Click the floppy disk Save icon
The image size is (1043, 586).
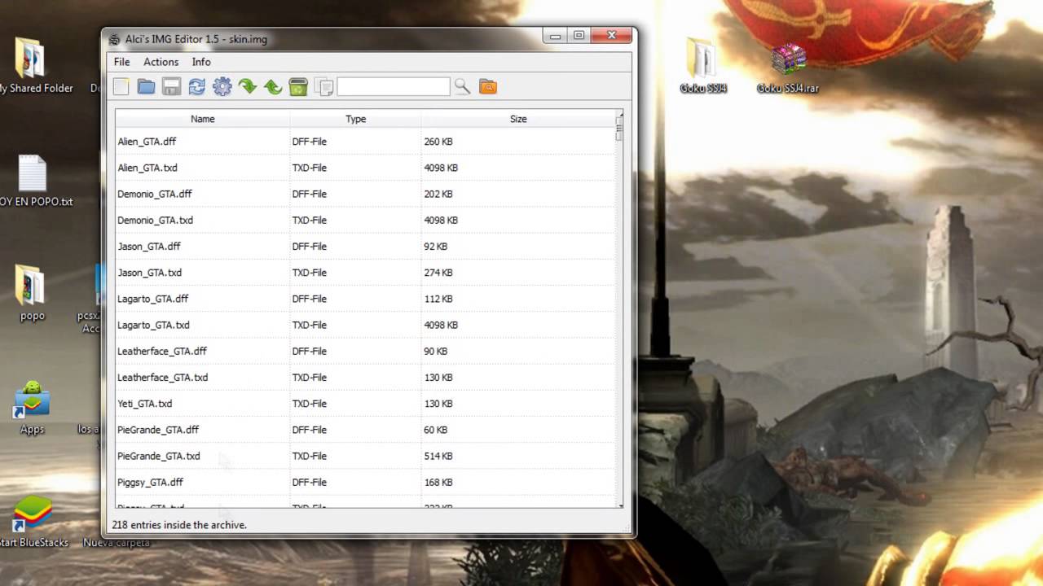171,86
